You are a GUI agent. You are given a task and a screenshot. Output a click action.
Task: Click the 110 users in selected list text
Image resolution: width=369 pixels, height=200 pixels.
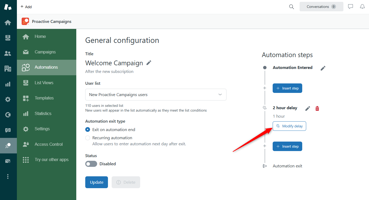click(x=104, y=106)
